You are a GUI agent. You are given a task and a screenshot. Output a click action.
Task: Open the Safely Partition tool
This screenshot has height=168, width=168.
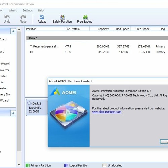tap(62, 19)
